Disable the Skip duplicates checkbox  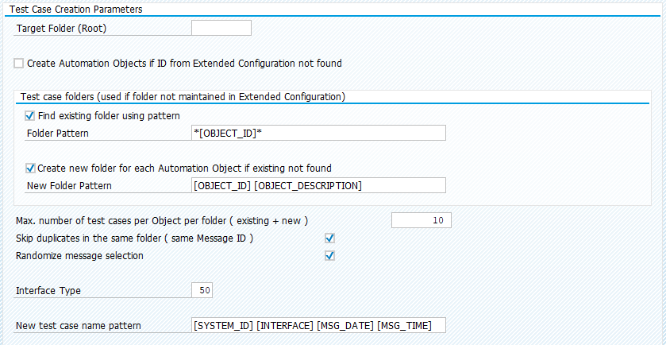329,238
